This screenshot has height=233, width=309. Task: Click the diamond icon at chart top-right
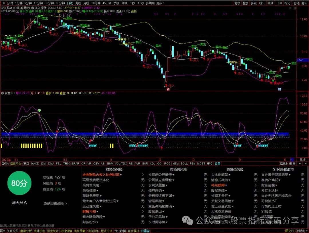tap(290, 8)
